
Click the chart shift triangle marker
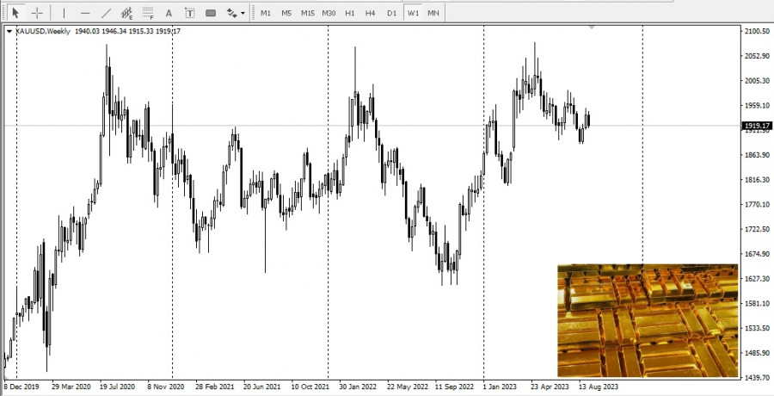[x=592, y=28]
